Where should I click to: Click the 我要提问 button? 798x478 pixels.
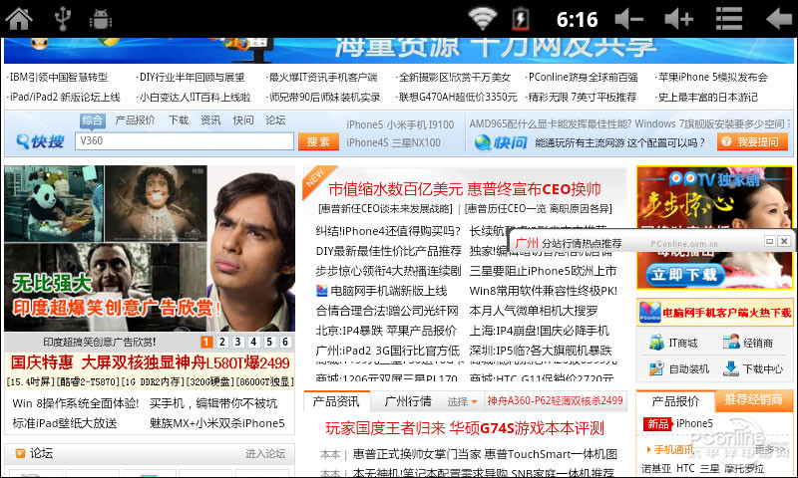(x=752, y=141)
